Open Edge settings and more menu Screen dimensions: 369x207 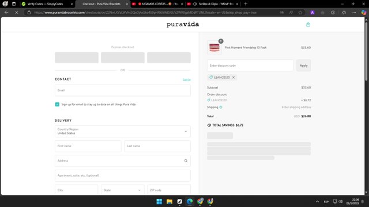coord(354,13)
